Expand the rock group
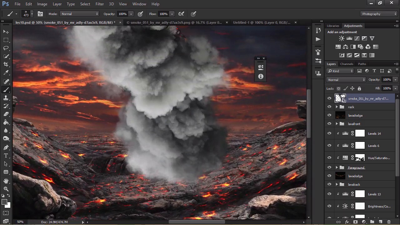Screen dimensions: 400x225 337,107
